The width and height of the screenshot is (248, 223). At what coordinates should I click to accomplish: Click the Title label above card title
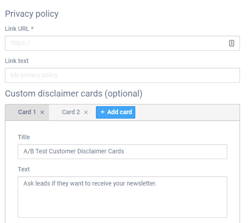click(x=24, y=137)
